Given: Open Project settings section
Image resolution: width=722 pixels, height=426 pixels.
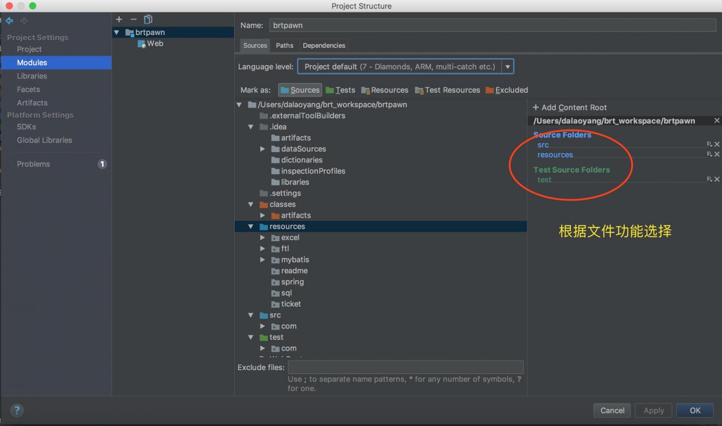Looking at the screenshot, I should click(29, 49).
